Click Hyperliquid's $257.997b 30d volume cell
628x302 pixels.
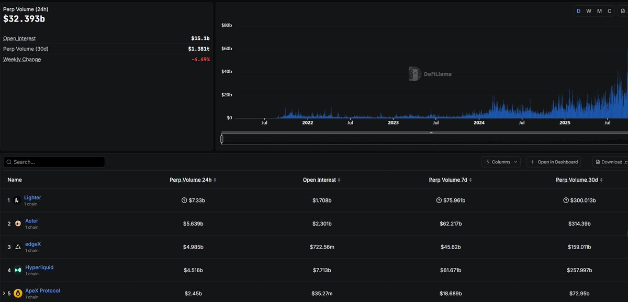pos(579,270)
